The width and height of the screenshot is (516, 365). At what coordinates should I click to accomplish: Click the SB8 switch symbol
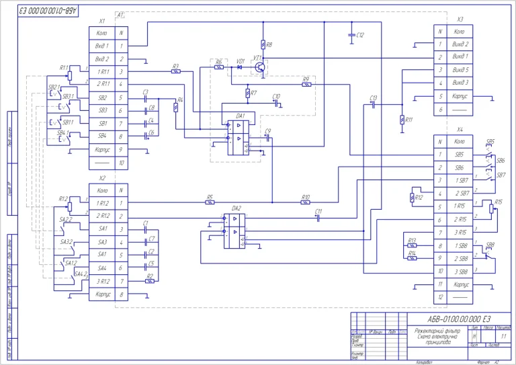[x=488, y=254]
